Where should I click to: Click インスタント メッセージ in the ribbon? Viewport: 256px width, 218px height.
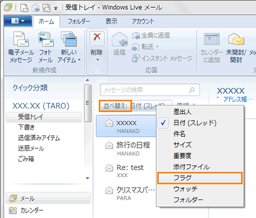click(x=162, y=58)
